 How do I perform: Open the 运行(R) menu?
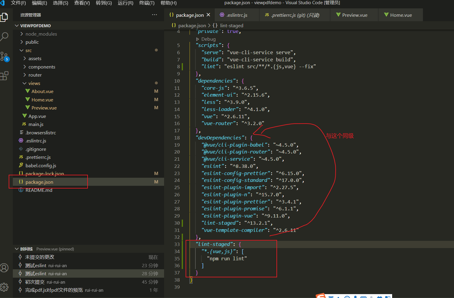point(126,3)
